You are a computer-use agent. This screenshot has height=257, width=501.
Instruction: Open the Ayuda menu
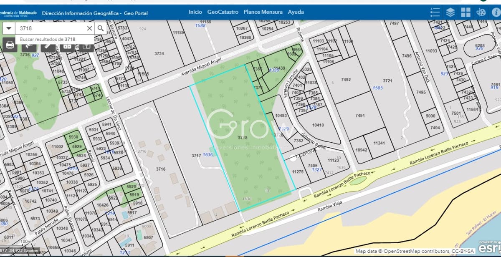point(296,12)
